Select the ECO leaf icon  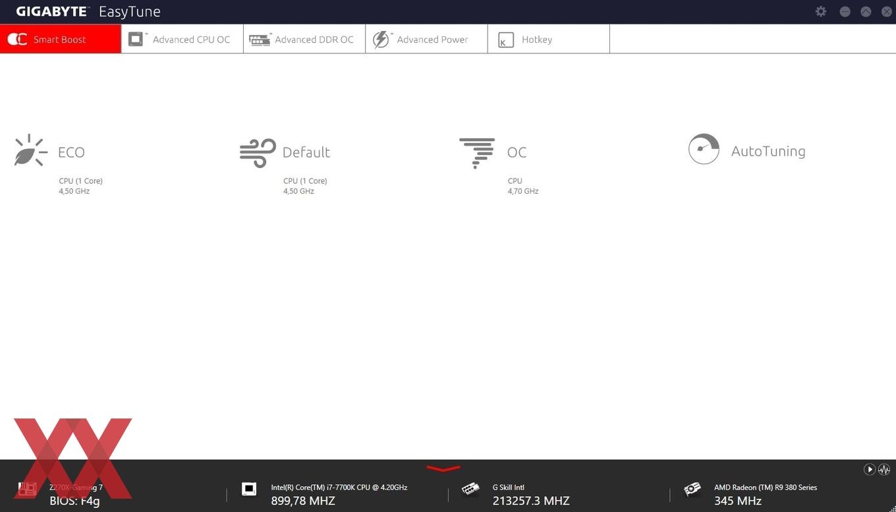point(30,150)
